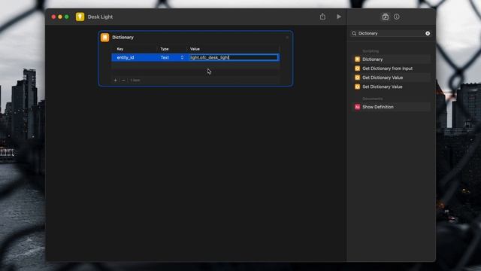481x271 pixels.
Task: Click the Dictionary action block icon
Action: tap(105, 38)
